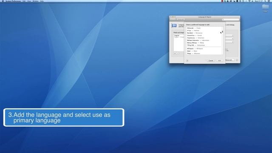Select the Albanian language row

pyautogui.click(x=204, y=54)
